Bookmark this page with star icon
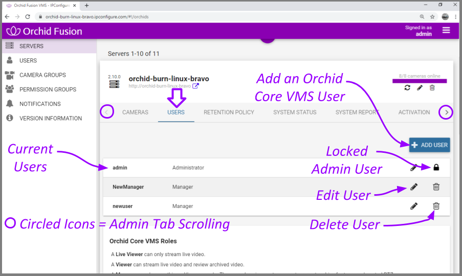The width and height of the screenshot is (462, 276). pos(432,17)
